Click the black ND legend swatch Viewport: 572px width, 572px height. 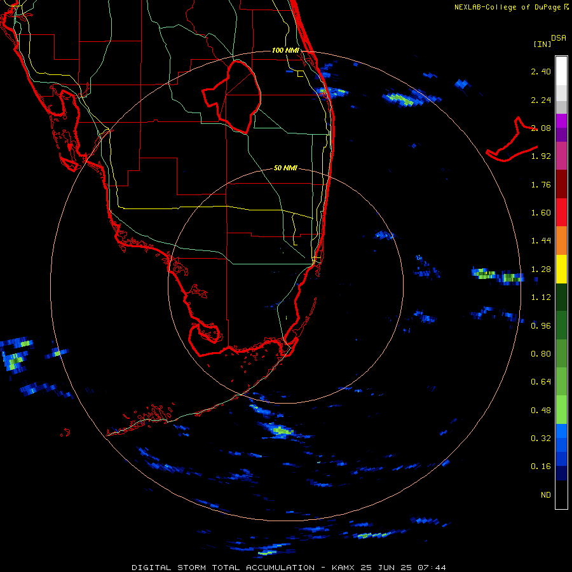[561, 494]
